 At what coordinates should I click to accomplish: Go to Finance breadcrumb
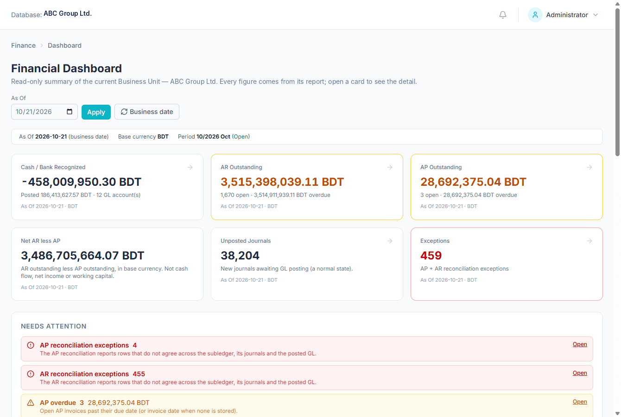(x=23, y=45)
